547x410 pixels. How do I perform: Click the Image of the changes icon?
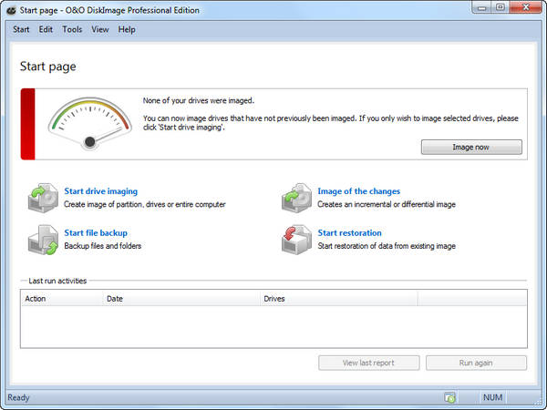tap(294, 198)
